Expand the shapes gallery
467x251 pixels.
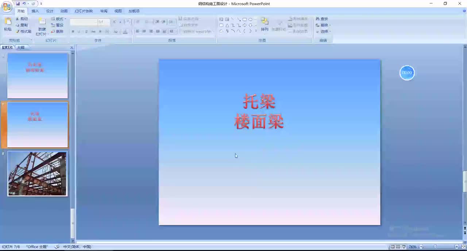click(256, 31)
